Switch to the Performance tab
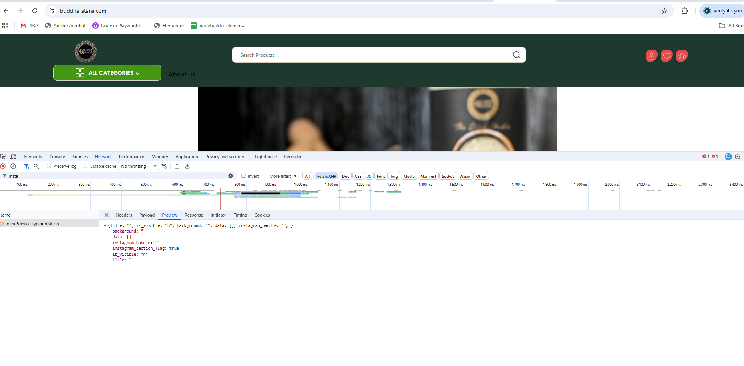The image size is (744, 366). click(131, 157)
